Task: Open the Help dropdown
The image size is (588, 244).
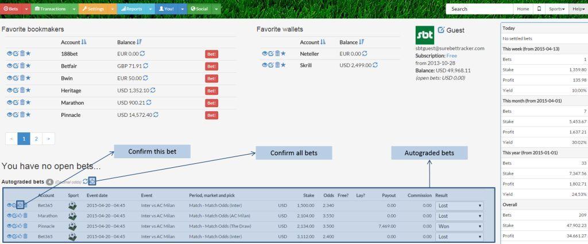Action: (578, 9)
